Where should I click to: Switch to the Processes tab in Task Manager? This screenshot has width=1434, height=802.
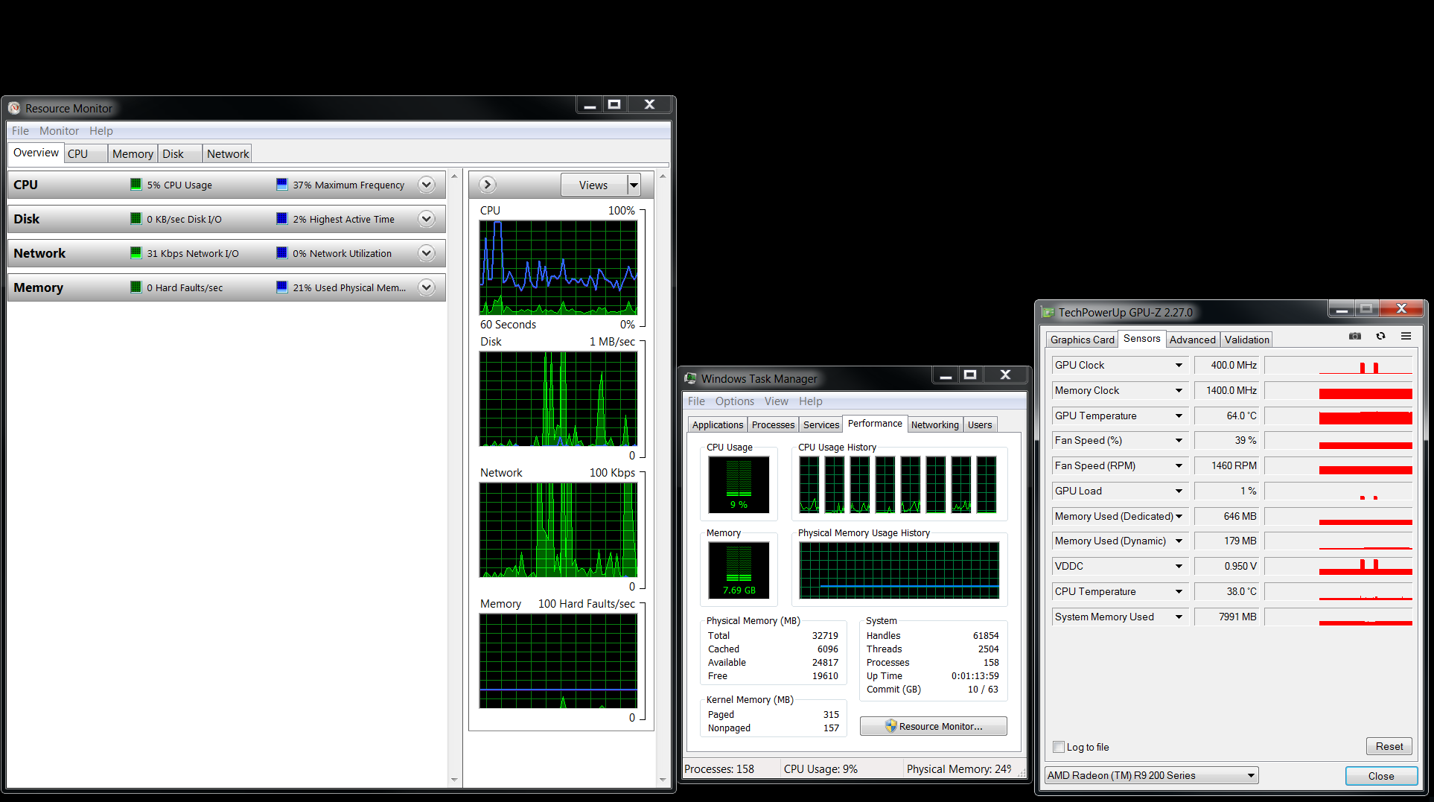pos(773,424)
